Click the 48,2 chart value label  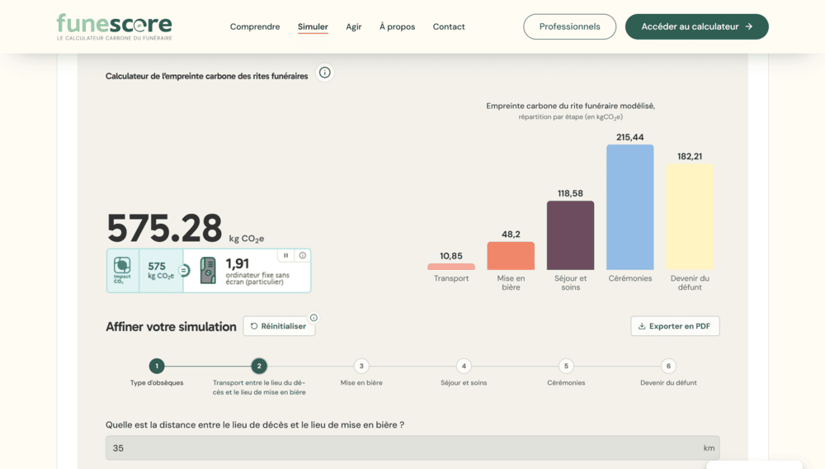pyautogui.click(x=511, y=234)
